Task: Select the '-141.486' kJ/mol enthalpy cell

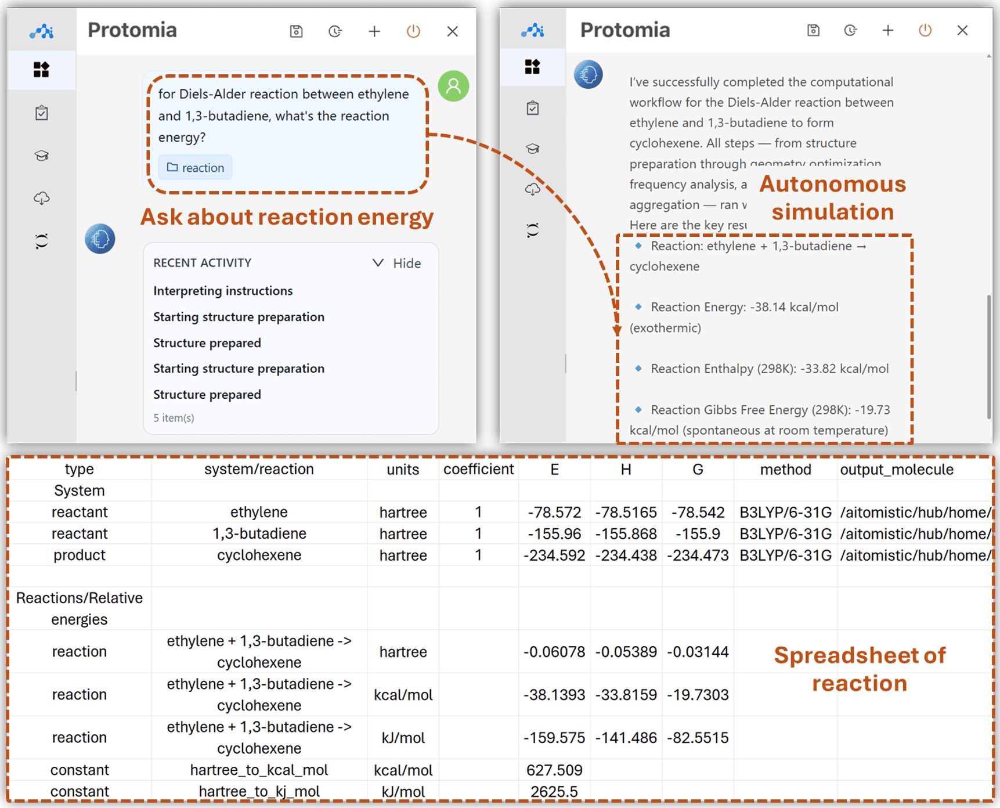Action: pos(626,738)
